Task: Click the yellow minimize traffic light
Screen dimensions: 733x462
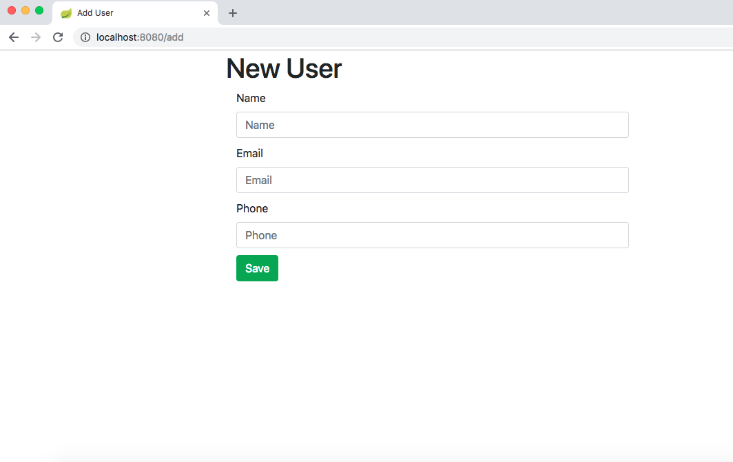Action: (x=25, y=11)
